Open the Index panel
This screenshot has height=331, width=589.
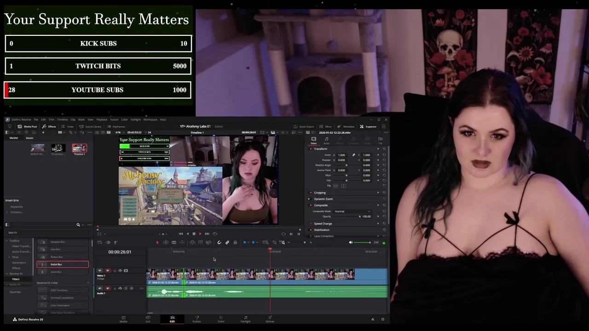point(68,126)
